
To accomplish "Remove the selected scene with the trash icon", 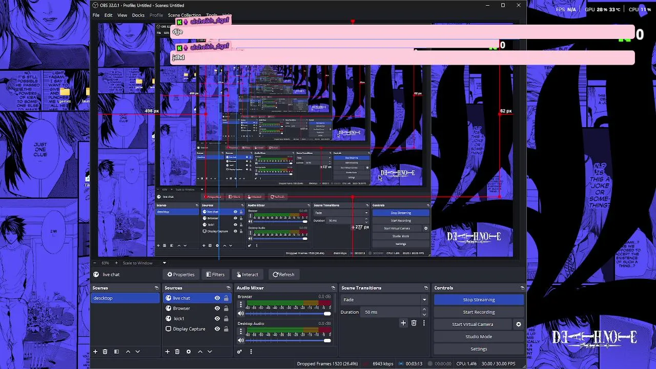I will (x=105, y=352).
